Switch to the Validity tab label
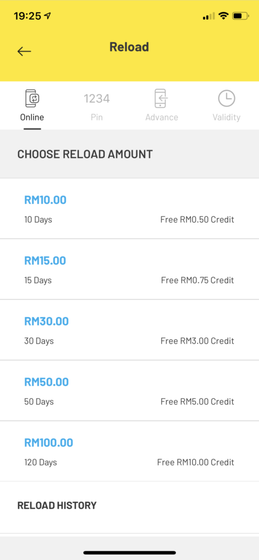 [227, 117]
